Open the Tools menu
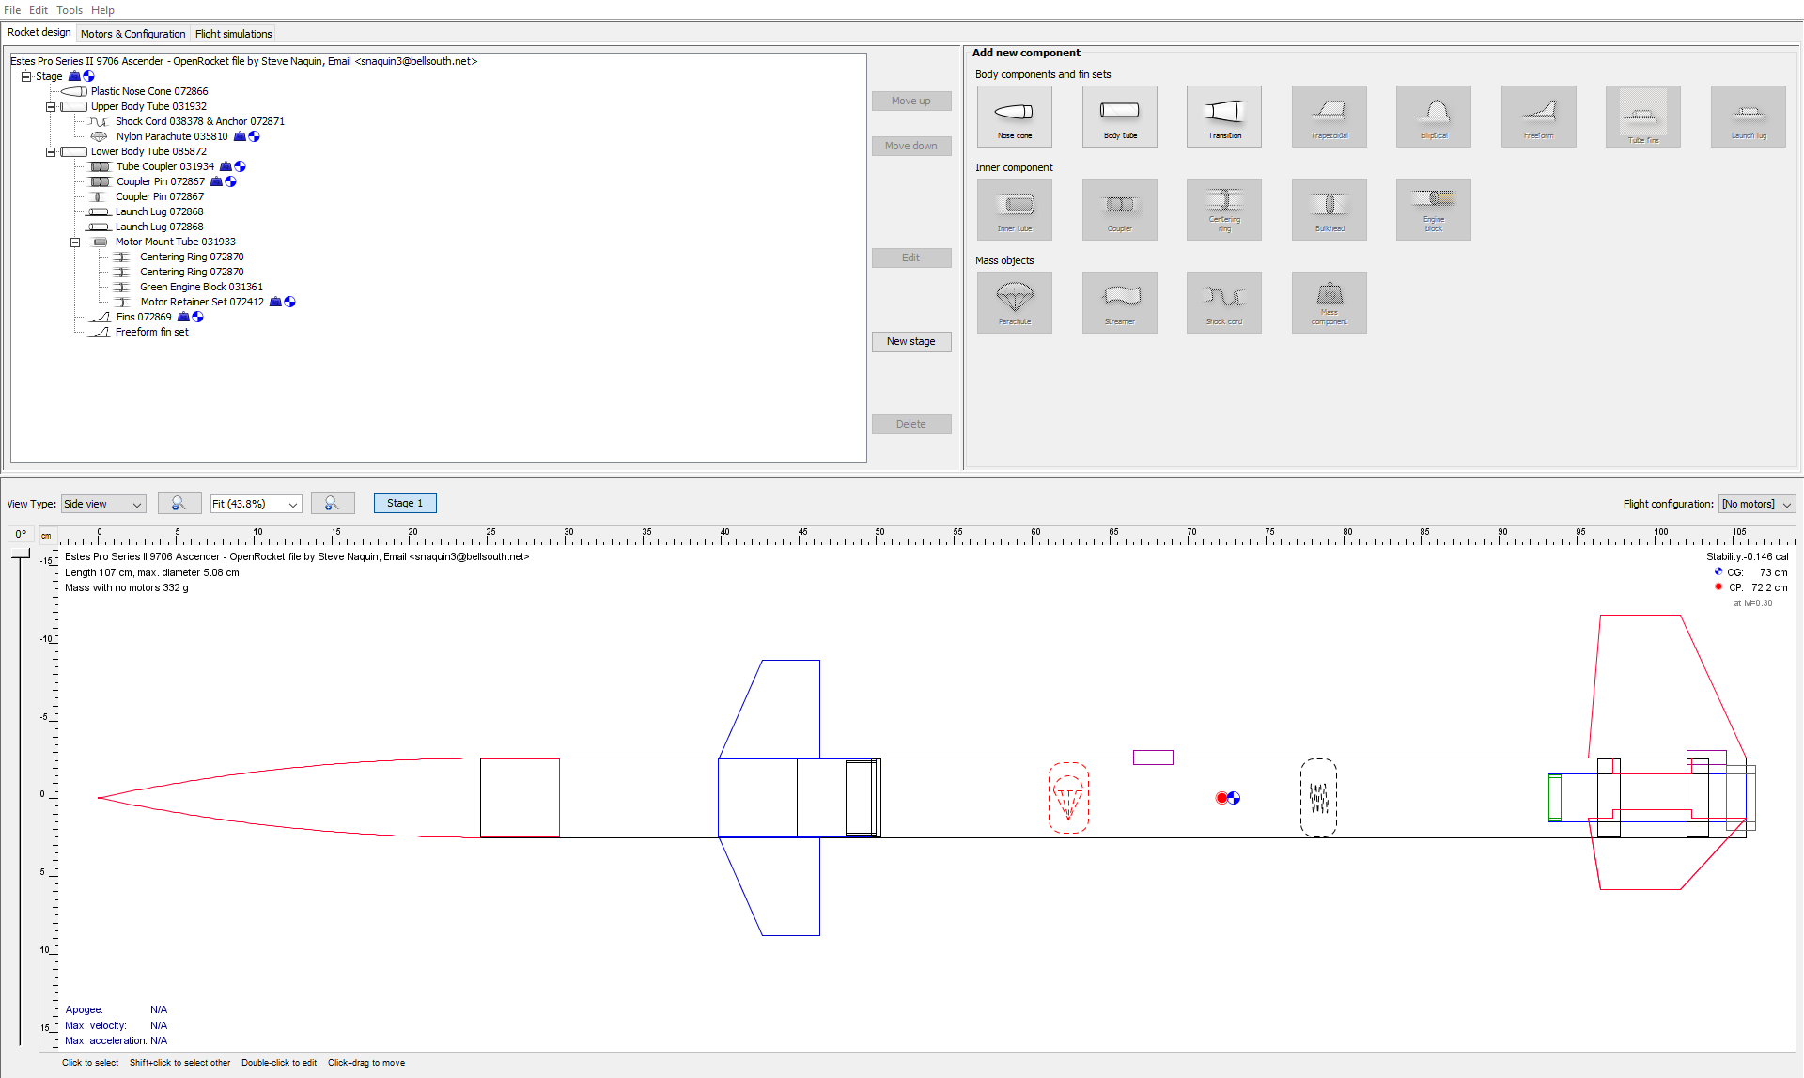Screen dimensions: 1804x1078 [69, 10]
